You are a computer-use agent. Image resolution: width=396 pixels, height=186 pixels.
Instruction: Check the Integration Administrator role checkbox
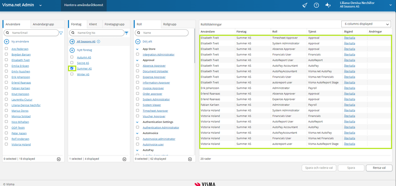pyautogui.click(x=138, y=54)
